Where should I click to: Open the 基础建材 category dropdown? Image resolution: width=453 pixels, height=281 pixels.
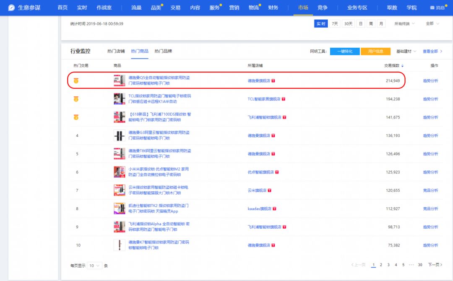[x=406, y=52]
